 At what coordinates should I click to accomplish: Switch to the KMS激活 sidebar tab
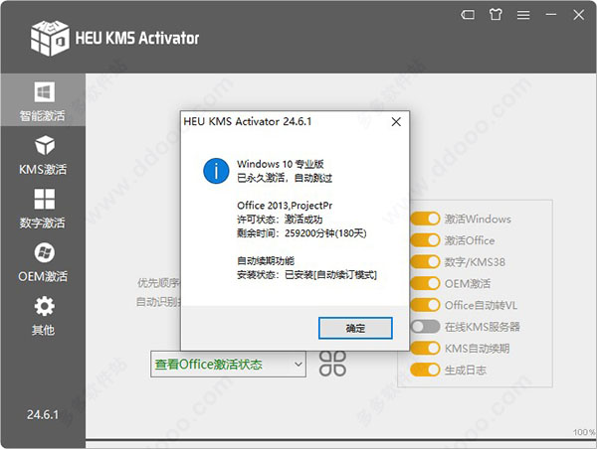[43, 155]
